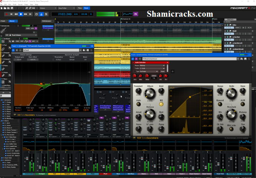Toggle the compressor Mid/side button
The image size is (256, 178).
click(231, 129)
